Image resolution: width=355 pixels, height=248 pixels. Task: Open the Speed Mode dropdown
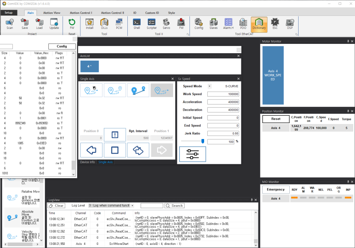coord(209,86)
